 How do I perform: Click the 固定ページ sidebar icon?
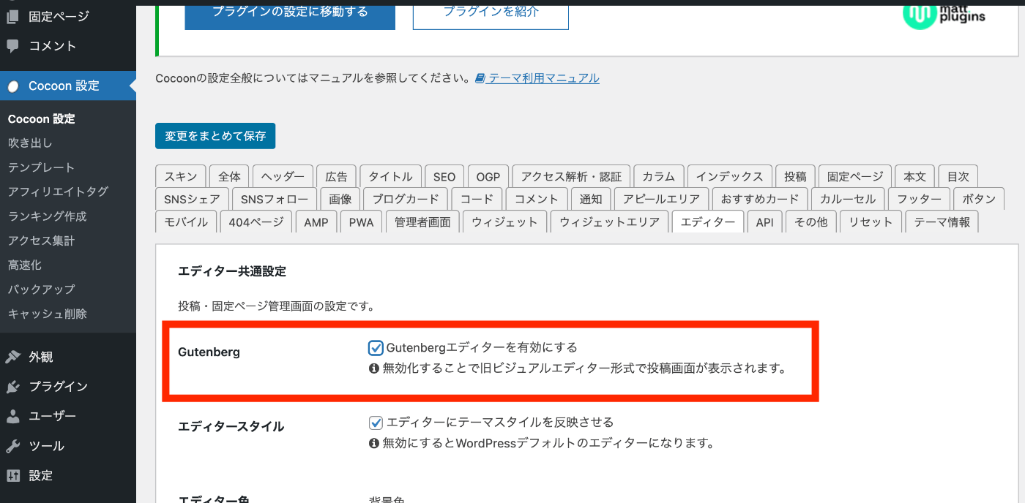pyautogui.click(x=13, y=16)
